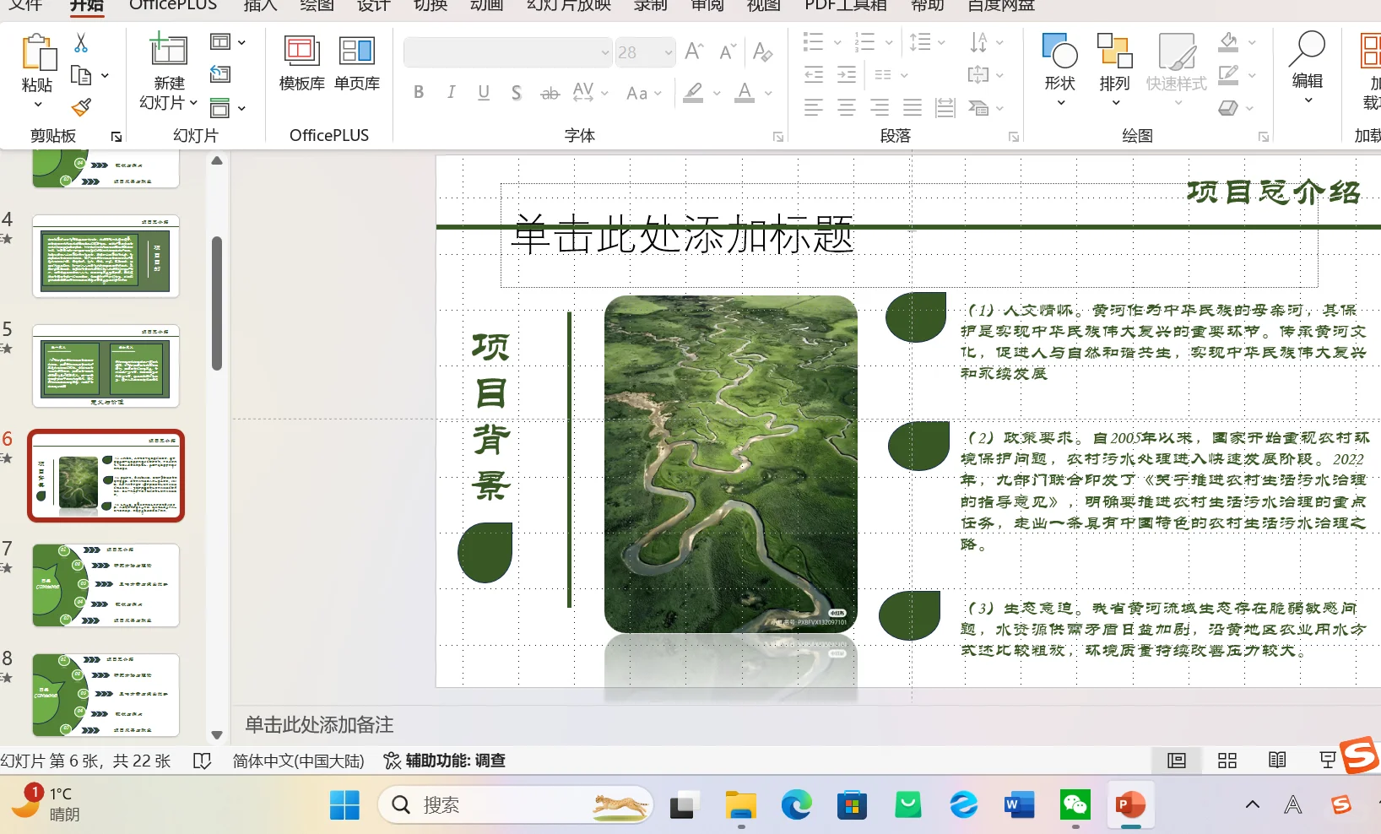Switch to reading view icon
The height and width of the screenshot is (834, 1381).
pos(1277,761)
